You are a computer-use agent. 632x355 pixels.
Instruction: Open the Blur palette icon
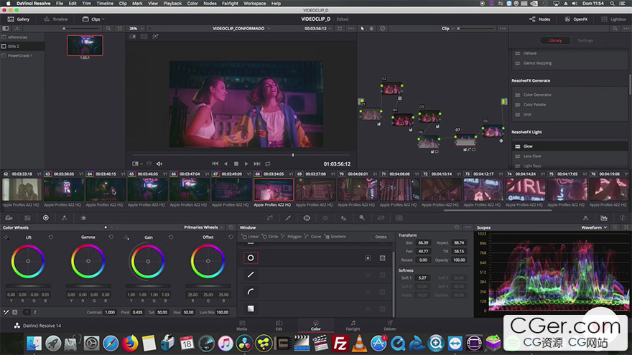(x=343, y=218)
